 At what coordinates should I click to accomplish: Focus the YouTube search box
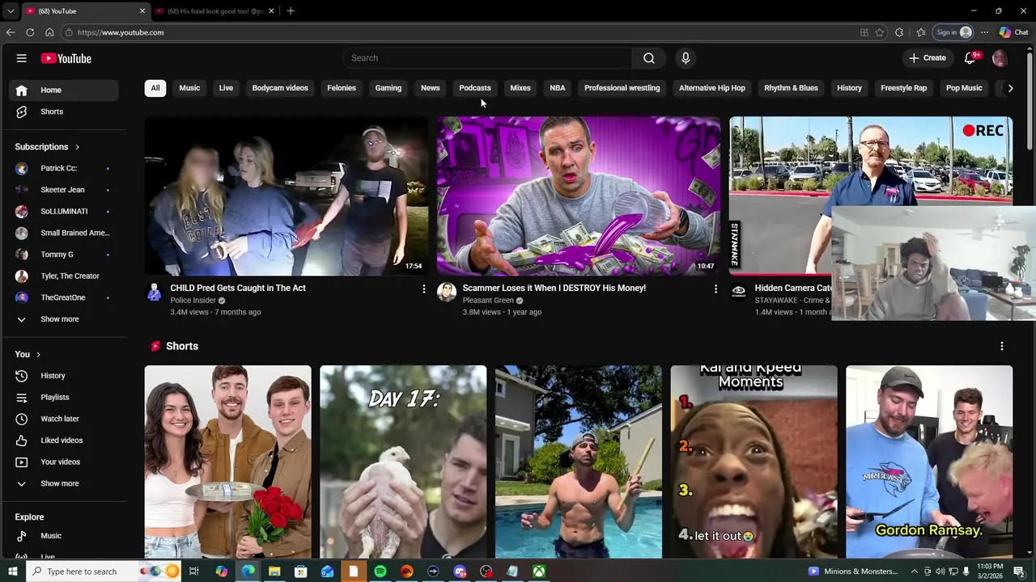coord(488,58)
